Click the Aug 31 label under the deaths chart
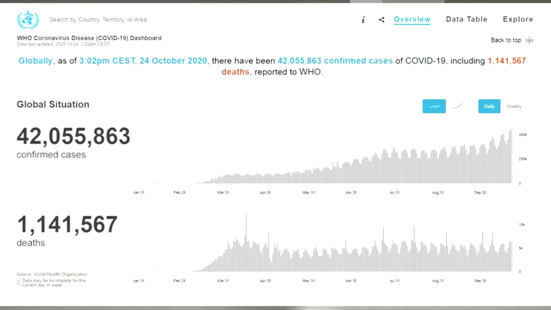The image size is (551, 310). (x=438, y=281)
